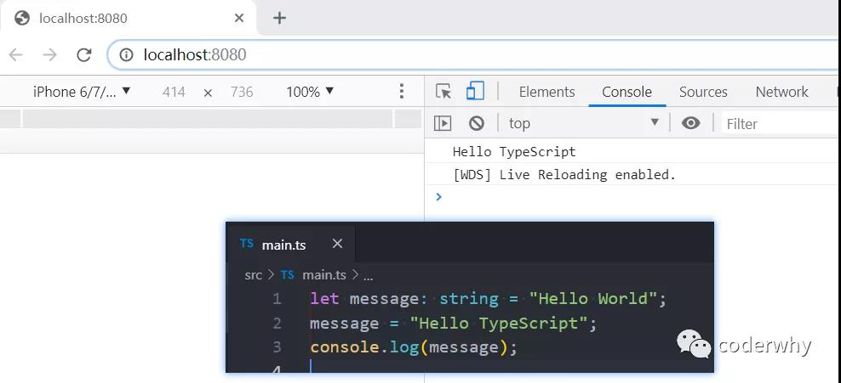Switch to the Network tab

coord(781,92)
